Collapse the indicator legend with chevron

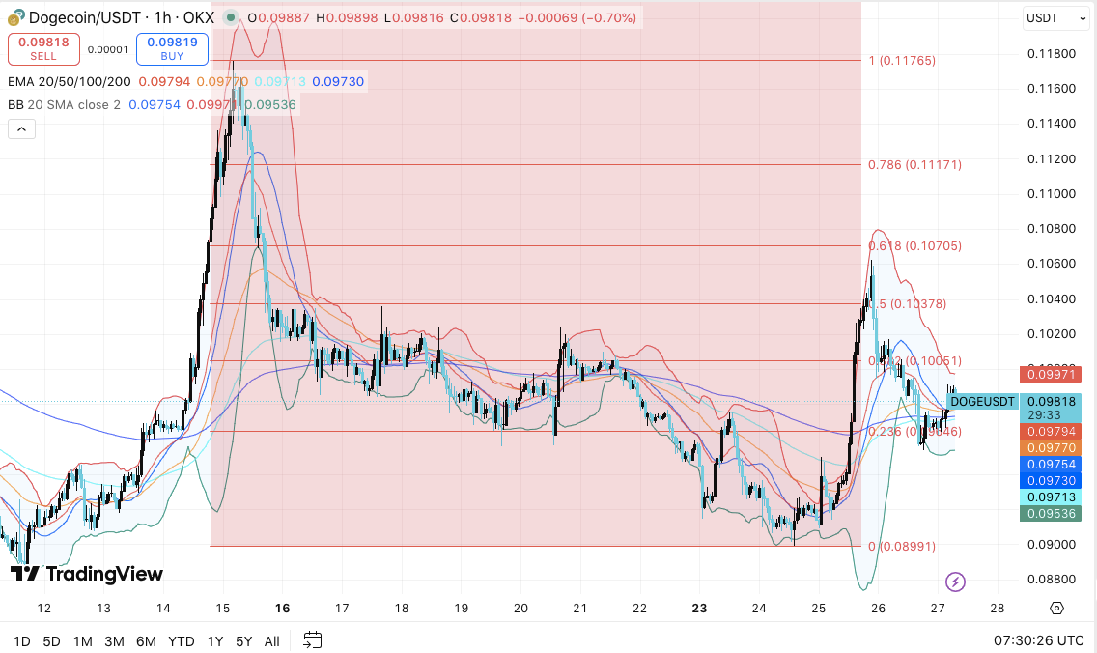[21, 128]
